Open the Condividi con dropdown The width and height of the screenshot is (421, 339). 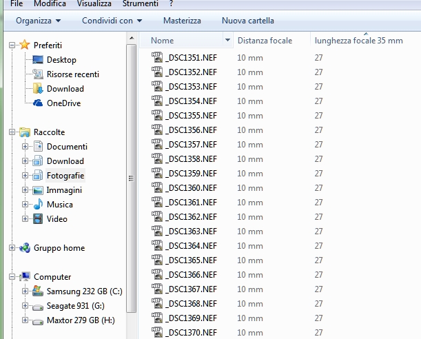click(x=112, y=21)
